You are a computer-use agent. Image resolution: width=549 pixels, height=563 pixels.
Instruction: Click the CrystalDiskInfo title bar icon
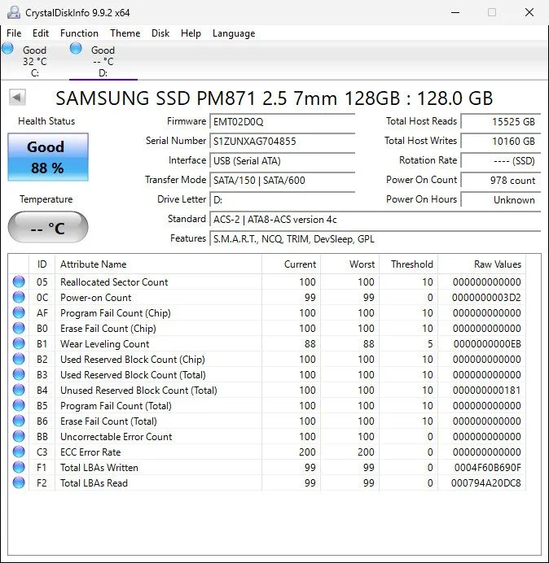tap(14, 12)
